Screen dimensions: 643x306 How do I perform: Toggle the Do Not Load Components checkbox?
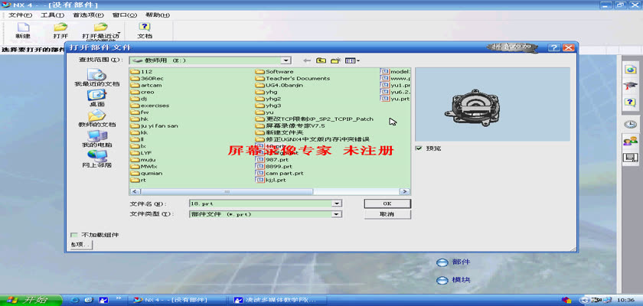coord(73,235)
